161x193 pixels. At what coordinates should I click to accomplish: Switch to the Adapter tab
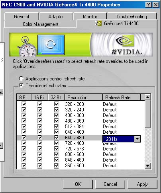pos(56,17)
